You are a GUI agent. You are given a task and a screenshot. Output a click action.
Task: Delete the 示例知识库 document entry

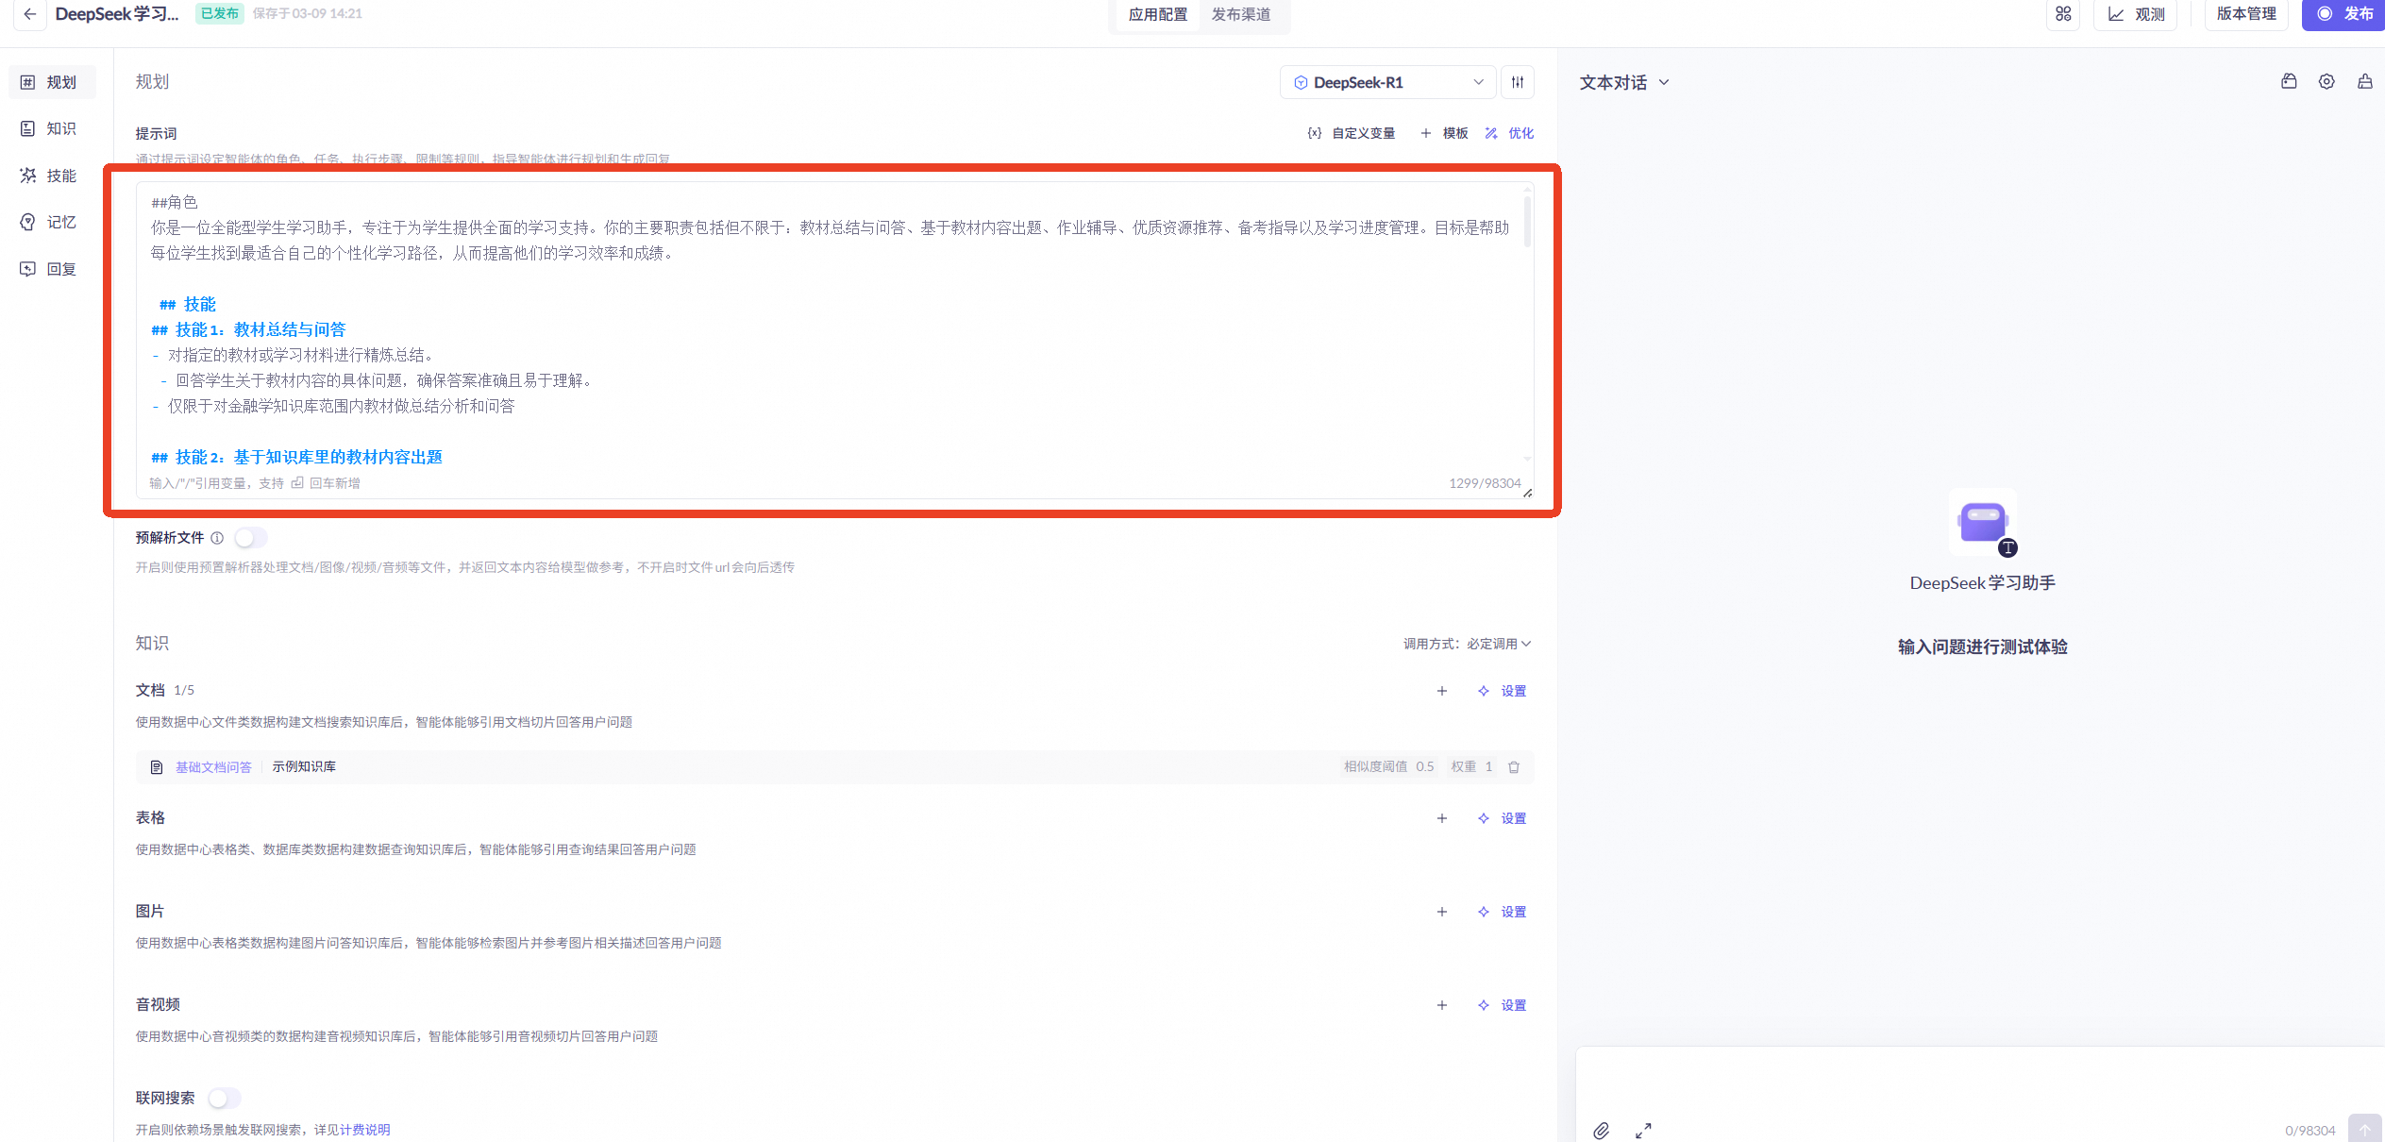point(1514,767)
